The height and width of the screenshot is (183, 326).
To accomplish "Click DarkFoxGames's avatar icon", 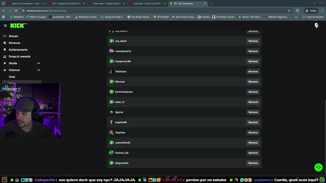I will point(111,92).
